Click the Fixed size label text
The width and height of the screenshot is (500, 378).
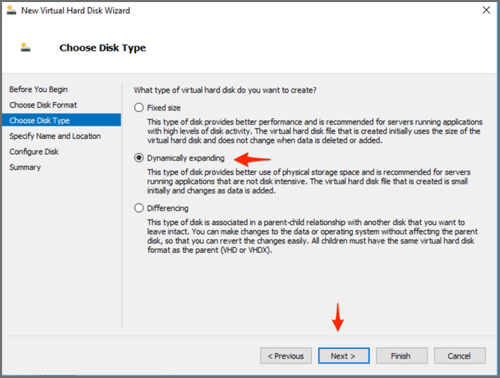coord(164,108)
